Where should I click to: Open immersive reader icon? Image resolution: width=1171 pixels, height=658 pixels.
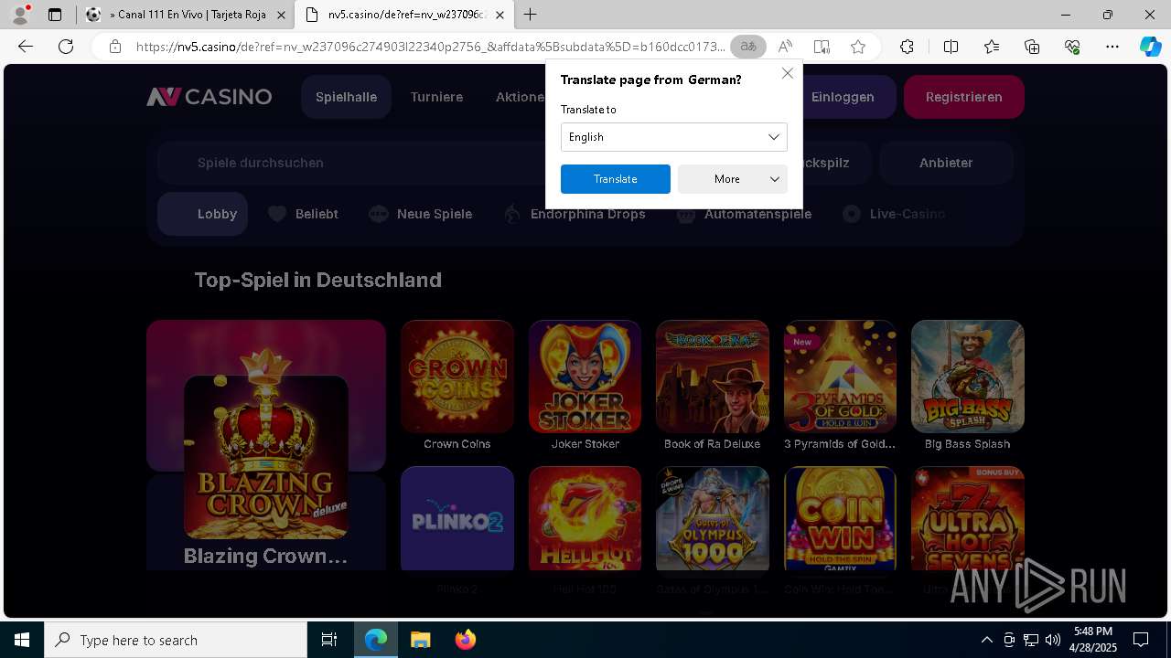coord(822,47)
